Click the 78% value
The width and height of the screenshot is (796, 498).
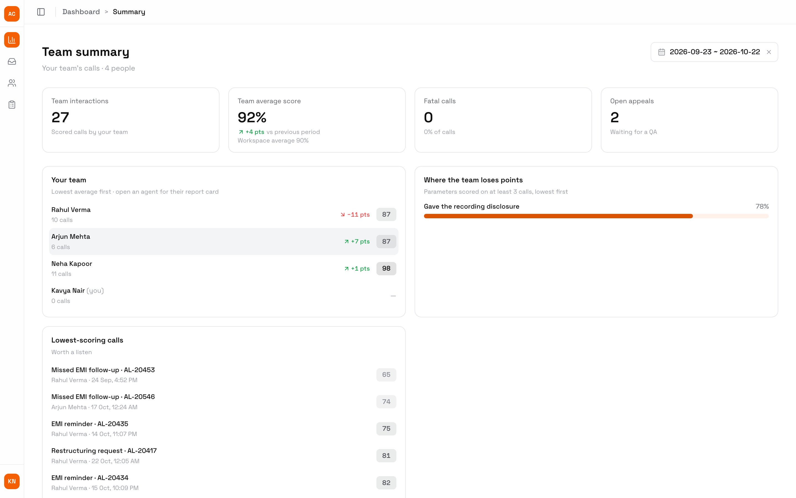tap(762, 206)
